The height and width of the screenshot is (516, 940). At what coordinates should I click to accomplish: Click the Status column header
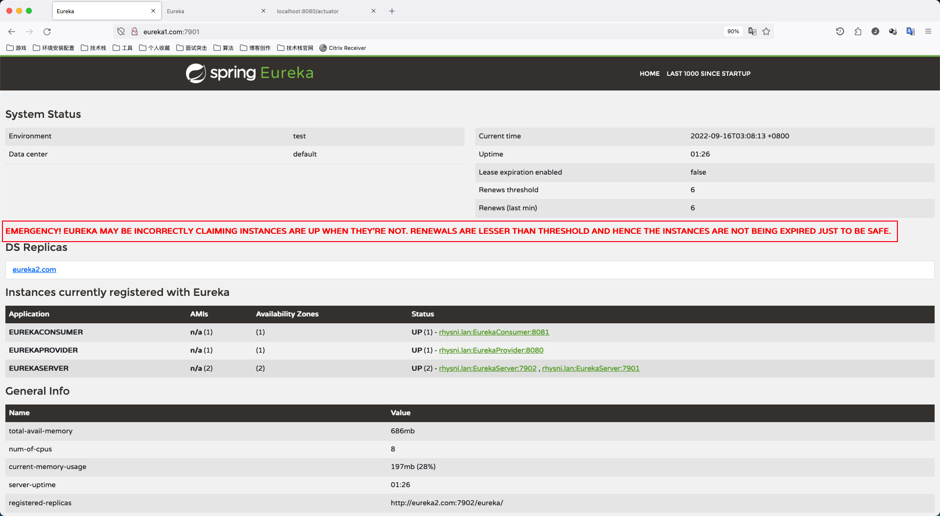click(423, 314)
